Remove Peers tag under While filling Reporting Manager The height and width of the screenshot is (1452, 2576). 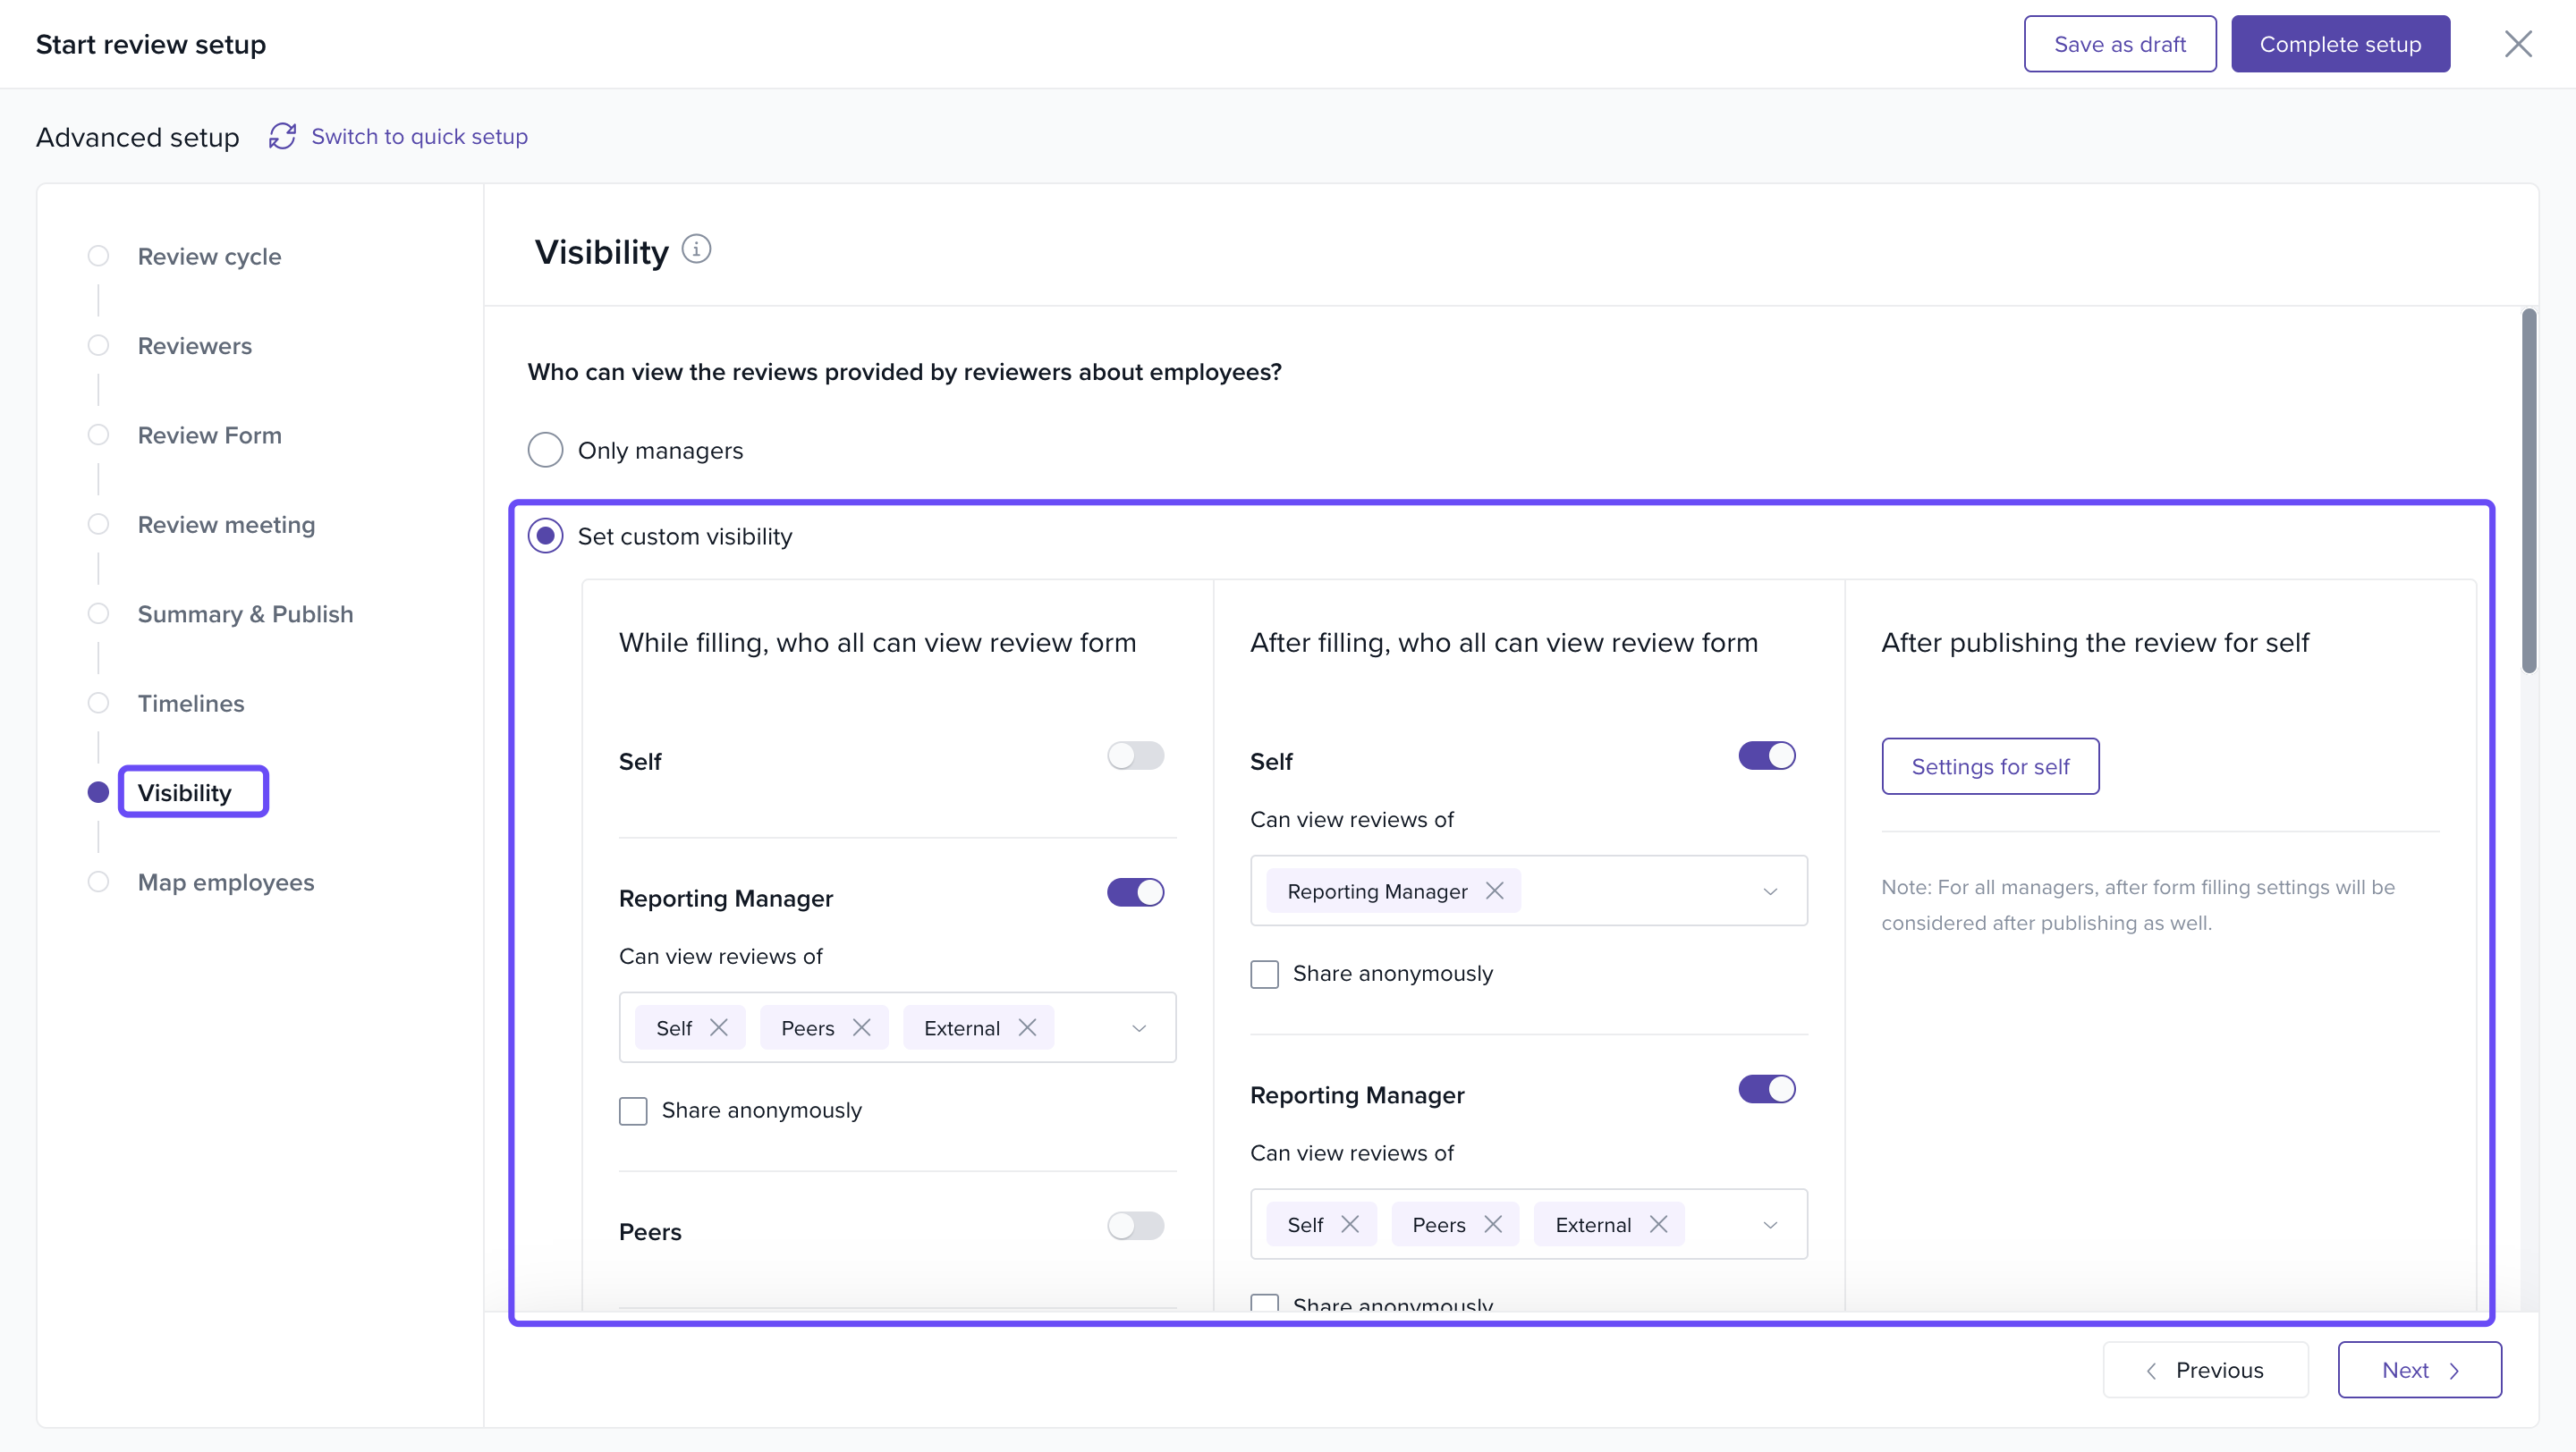862,1027
